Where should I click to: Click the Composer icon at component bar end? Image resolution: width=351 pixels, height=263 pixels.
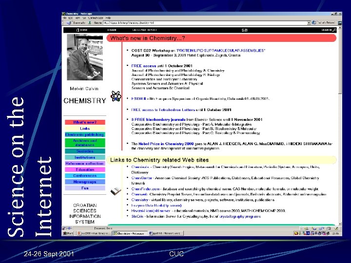click(336, 228)
